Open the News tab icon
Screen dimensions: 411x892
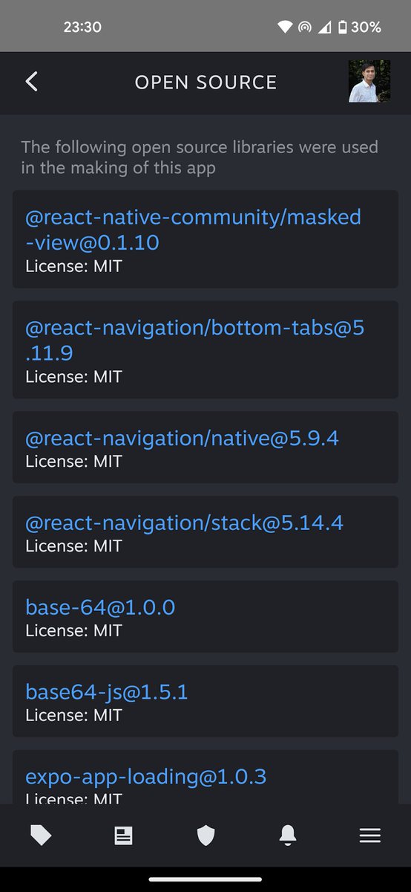(123, 836)
